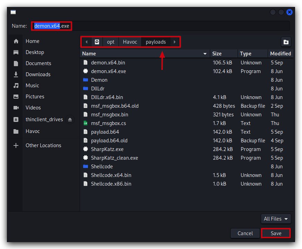Viewport: 302px width, 249px height.
Task: Click the Music note icon
Action: tap(16, 86)
